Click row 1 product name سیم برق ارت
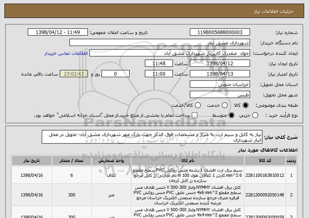 click(x=188, y=175)
